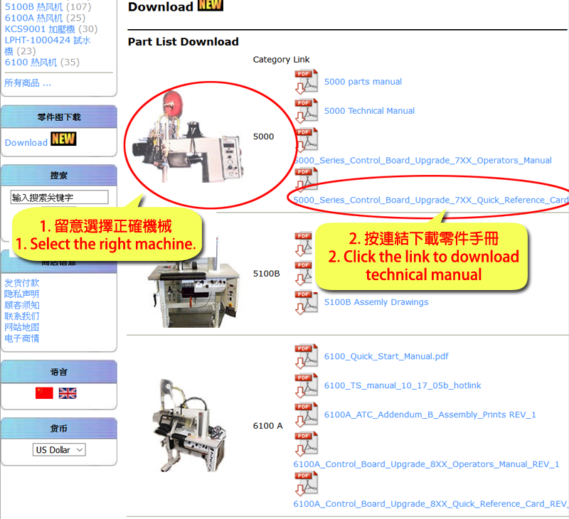Click PDF icon beside 6100_TS_manual hotlink
Viewport: 569px width, 519px height.
click(x=306, y=385)
